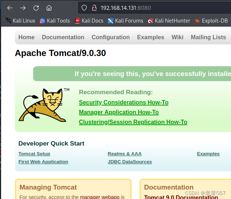231x199 pixels.
Task: Click the Apache Tomcat/9.0.30 heading
Action: coord(60,53)
